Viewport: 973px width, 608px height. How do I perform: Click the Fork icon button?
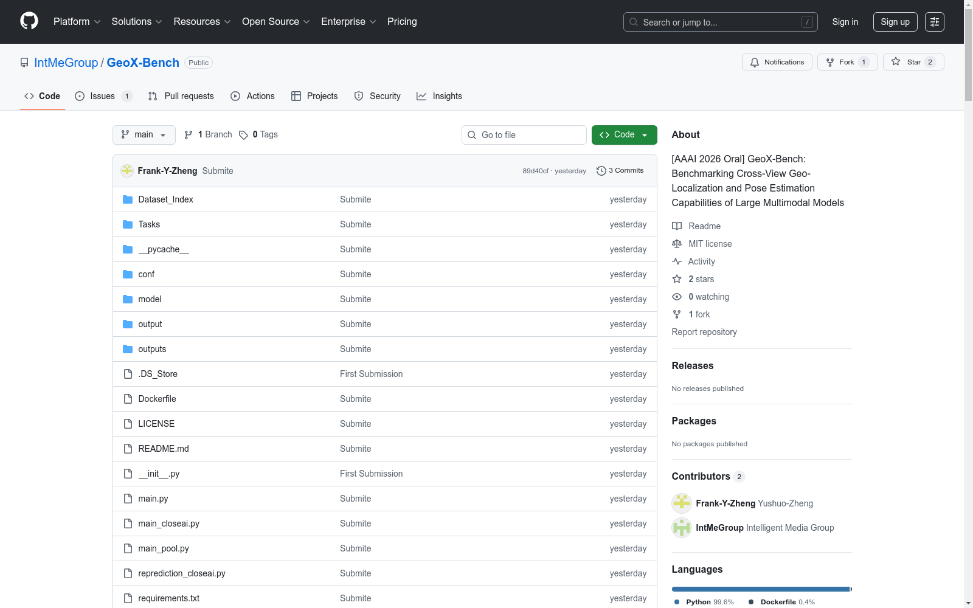pyautogui.click(x=830, y=62)
